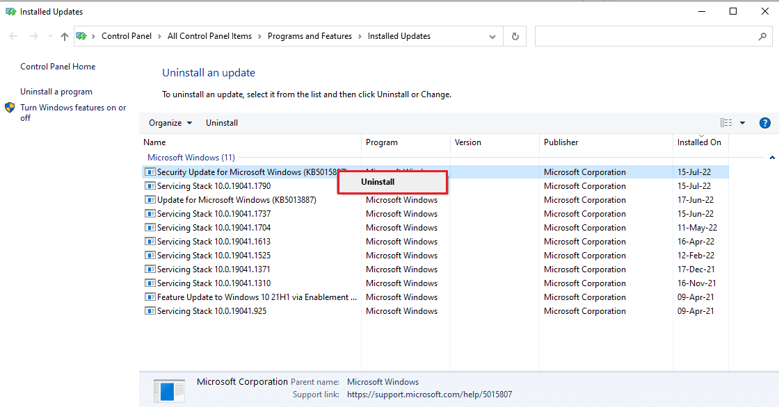
Task: Click icon of Servicing Stack 10.0.19041.1310
Action: 150,283
